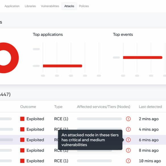The height and width of the screenshot is (166, 166).
Task: Open the Vulnerabilities tab
Action: click(x=50, y=6)
